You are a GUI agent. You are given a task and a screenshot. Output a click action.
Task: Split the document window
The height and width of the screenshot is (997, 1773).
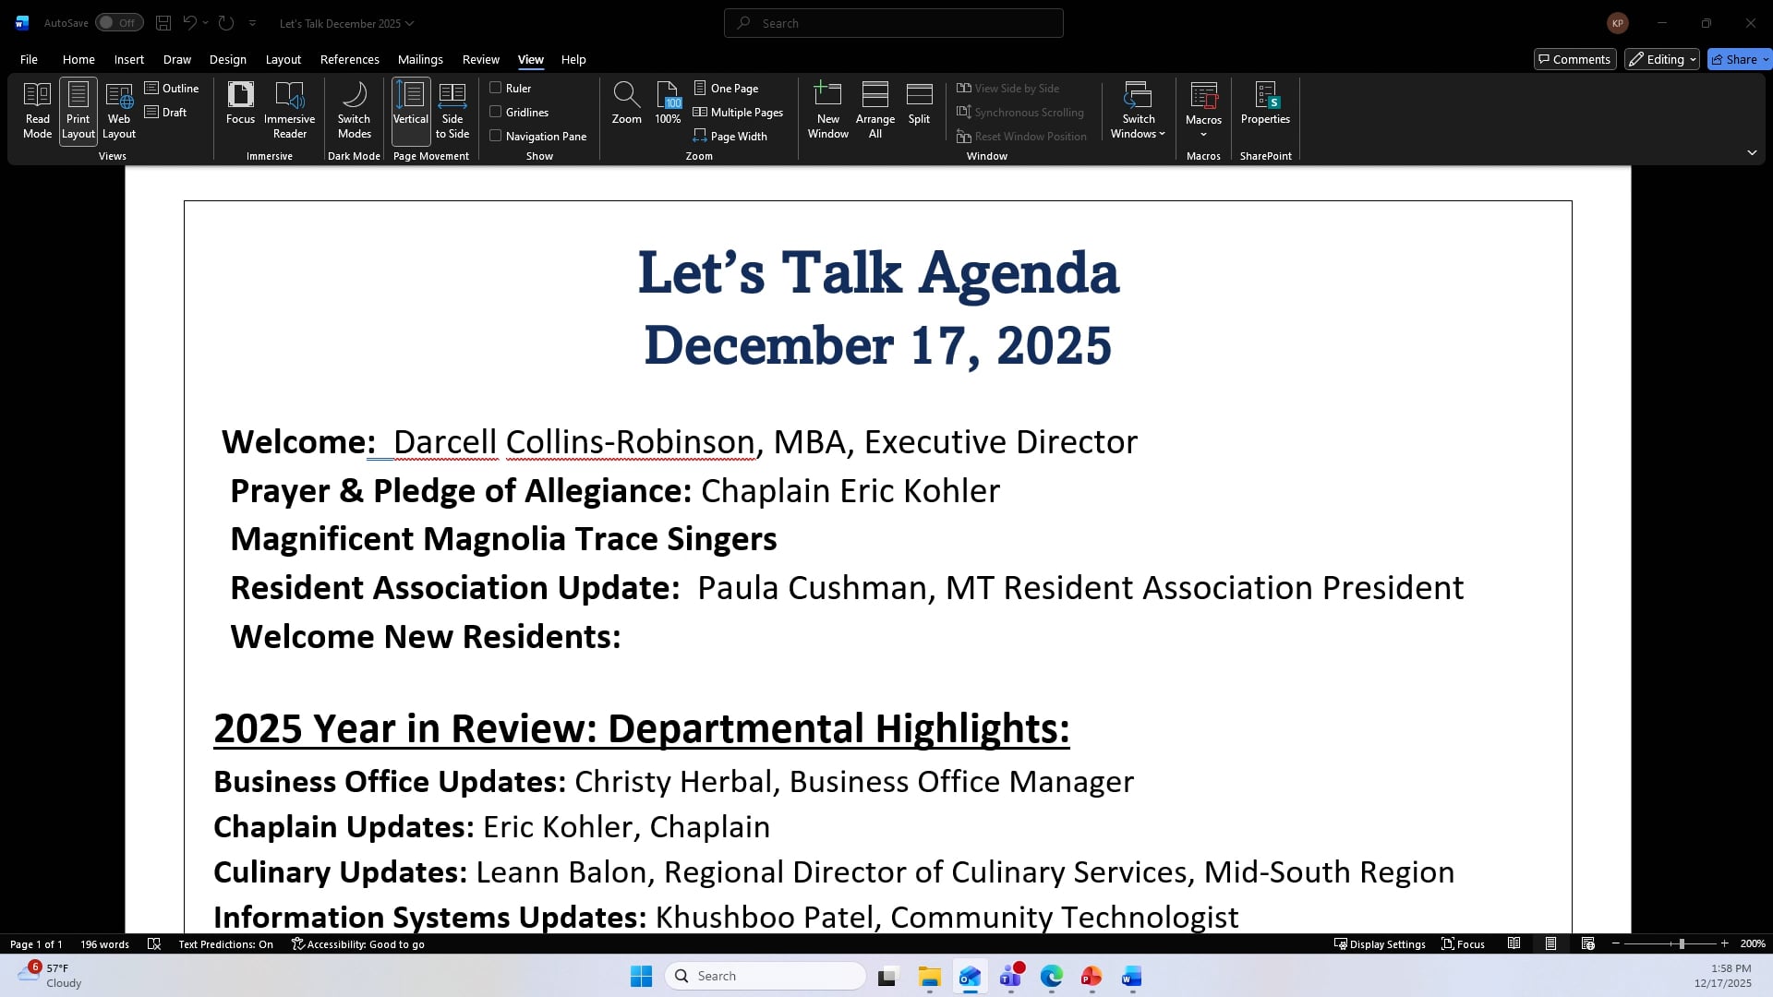coord(919,103)
